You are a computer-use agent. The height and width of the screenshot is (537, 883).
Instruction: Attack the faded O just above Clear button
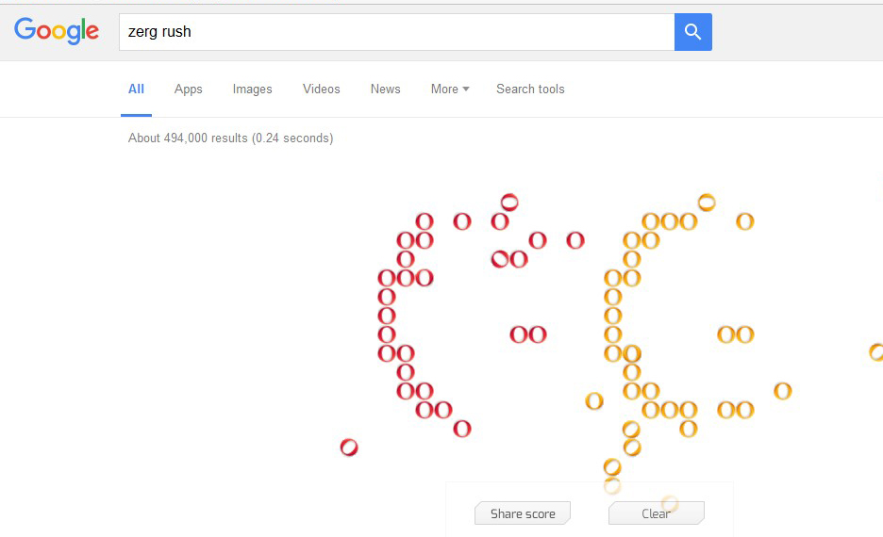coord(670,503)
